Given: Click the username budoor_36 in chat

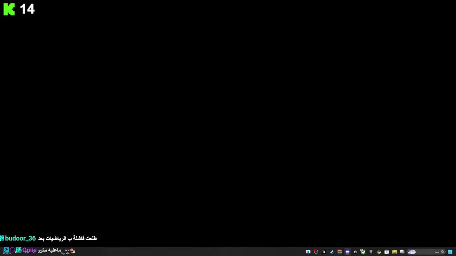Looking at the screenshot, I should (20, 238).
